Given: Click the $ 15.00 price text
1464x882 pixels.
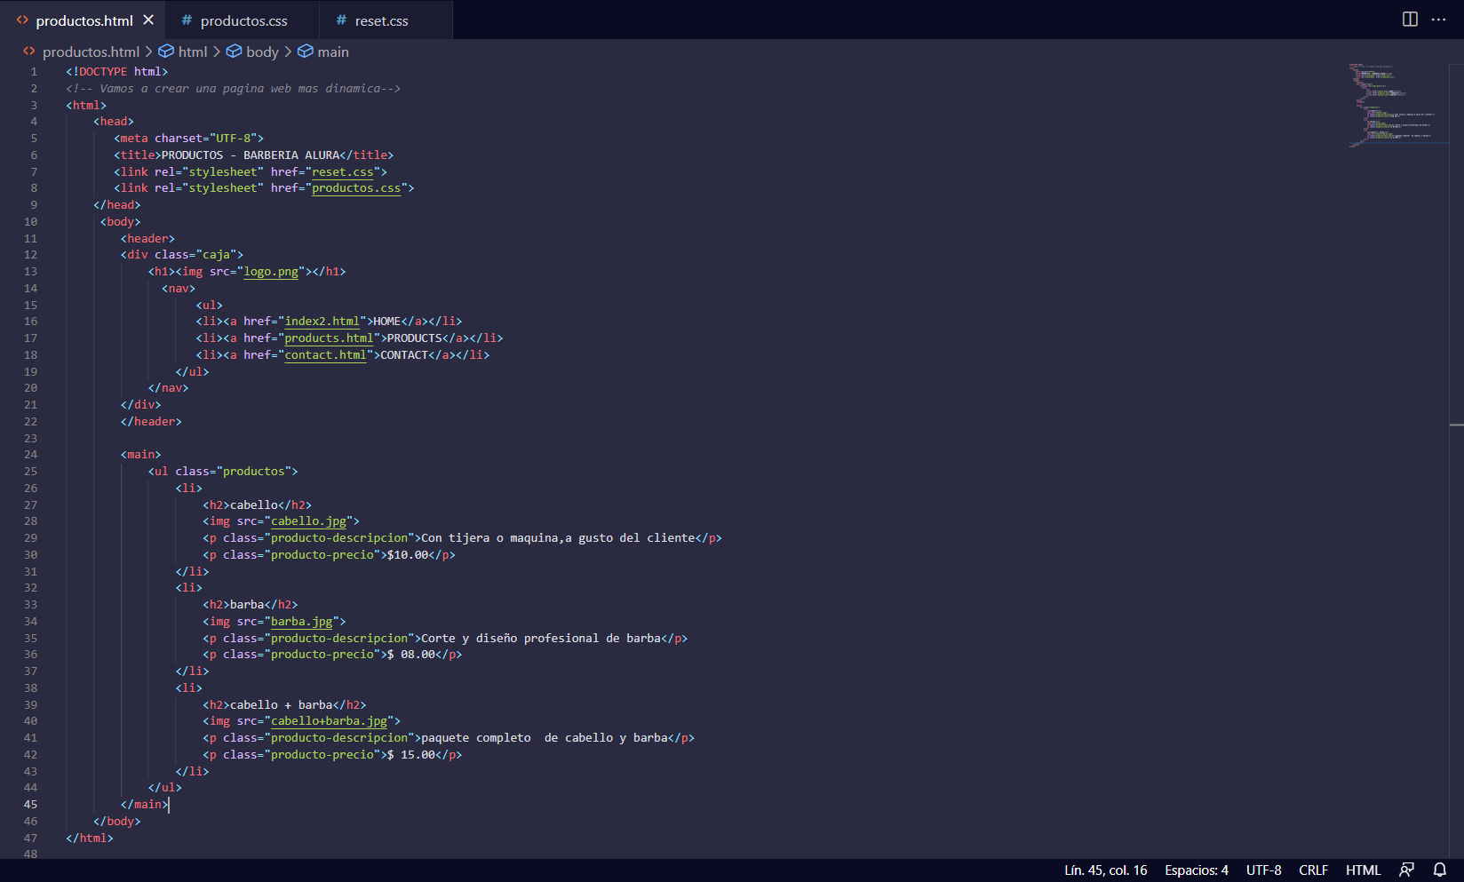Looking at the screenshot, I should tap(411, 755).
